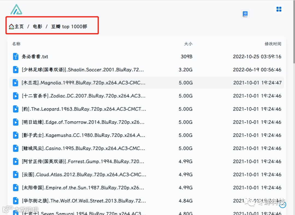Image resolution: width=295 pixels, height=215 pixels.
Task: Open the book download icon
Action: (x=245, y=14)
